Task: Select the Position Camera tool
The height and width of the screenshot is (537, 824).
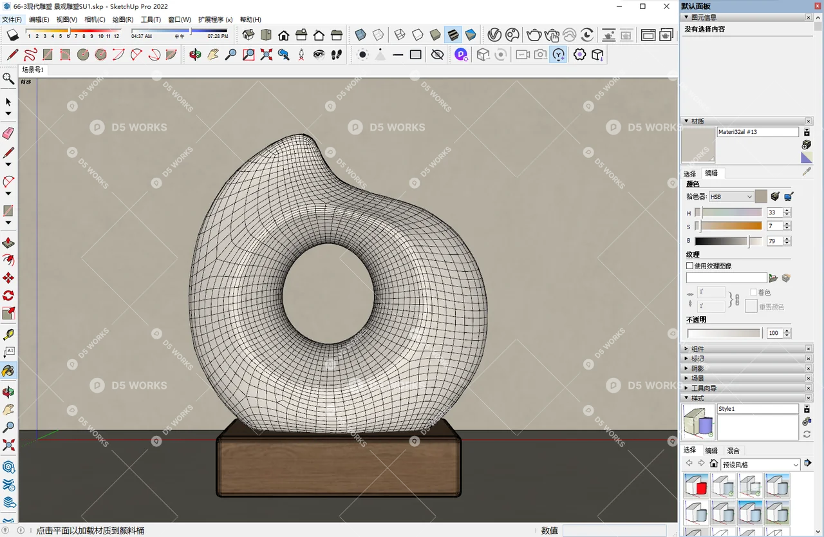Action: 301,55
